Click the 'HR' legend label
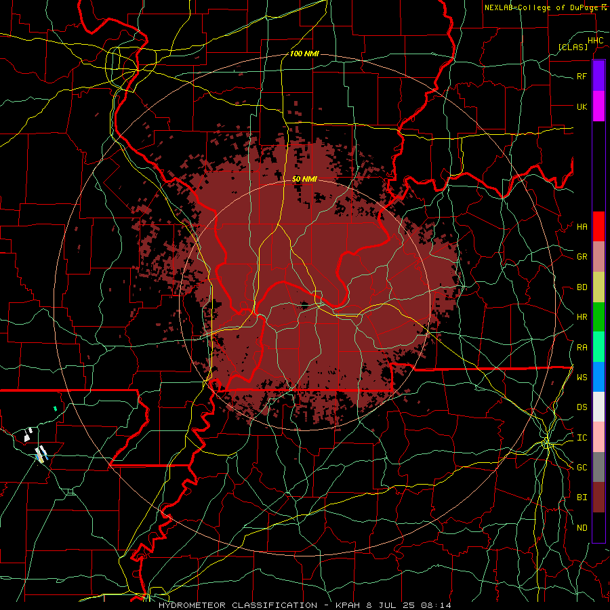 pos(582,317)
